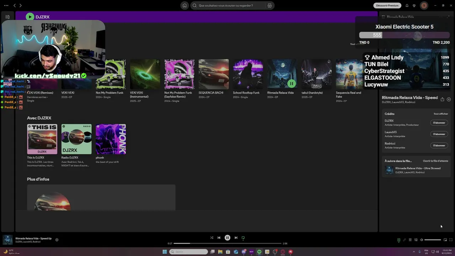Show hidden system tray icons

(414, 252)
